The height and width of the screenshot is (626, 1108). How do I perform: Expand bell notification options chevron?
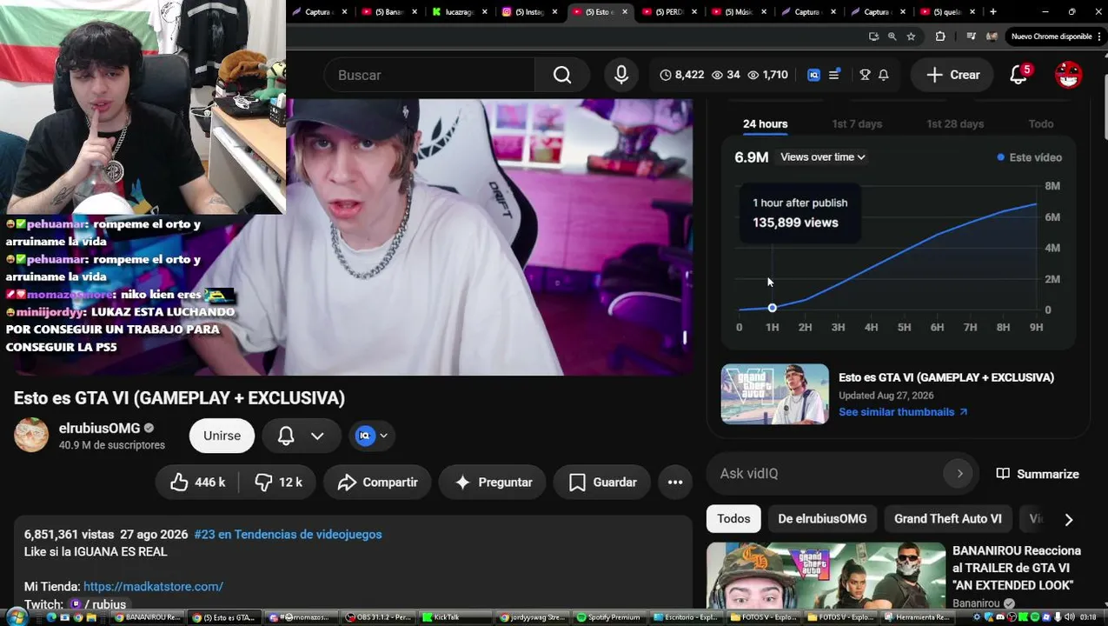coord(317,436)
